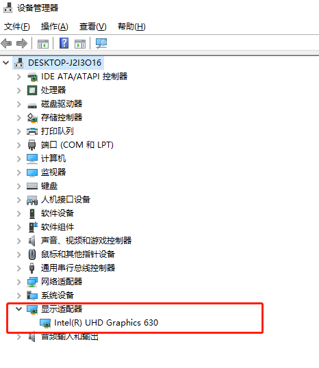Open the 文件(F) menu

[17, 27]
